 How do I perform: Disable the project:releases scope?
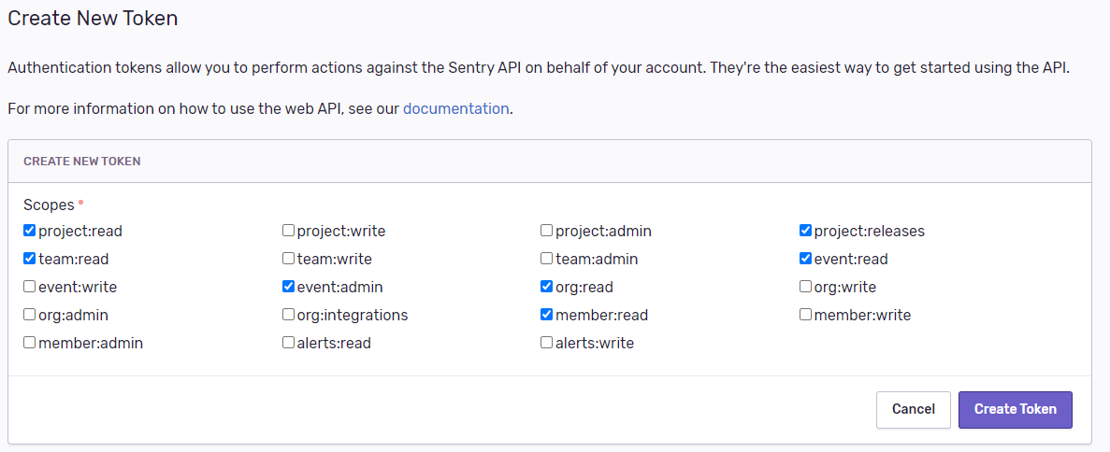point(806,231)
